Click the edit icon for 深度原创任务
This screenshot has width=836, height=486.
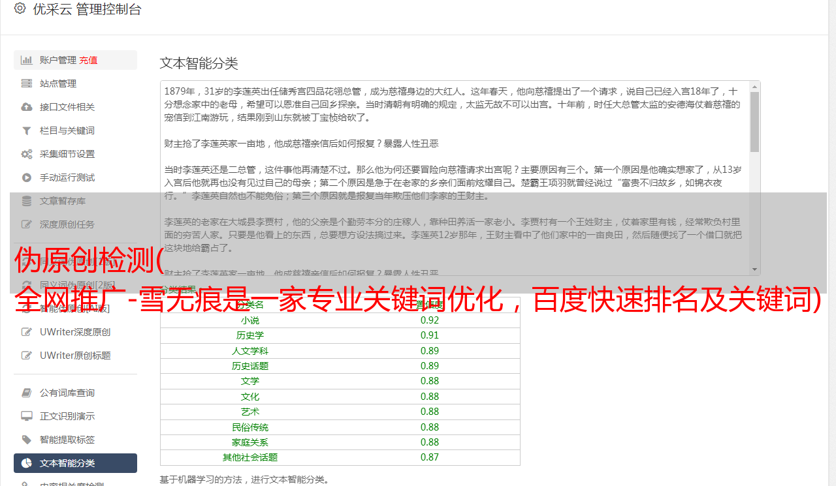click(x=27, y=224)
